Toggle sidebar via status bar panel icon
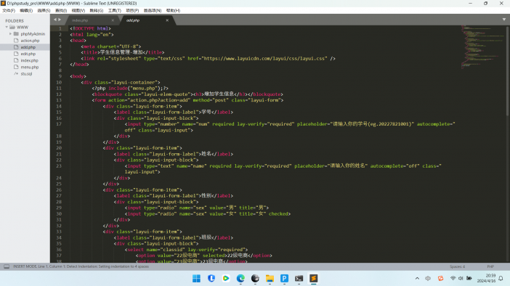This screenshot has width=510, height=286. pyautogui.click(x=7, y=266)
